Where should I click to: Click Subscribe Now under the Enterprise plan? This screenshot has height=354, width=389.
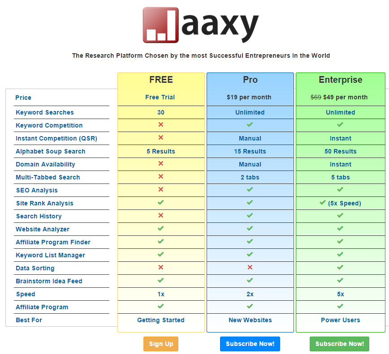[x=339, y=344]
